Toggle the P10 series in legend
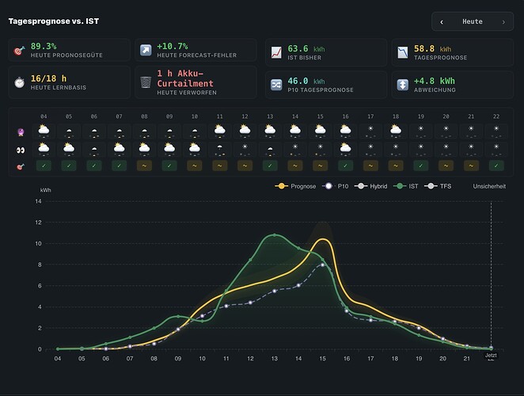The image size is (524, 396). (335, 186)
